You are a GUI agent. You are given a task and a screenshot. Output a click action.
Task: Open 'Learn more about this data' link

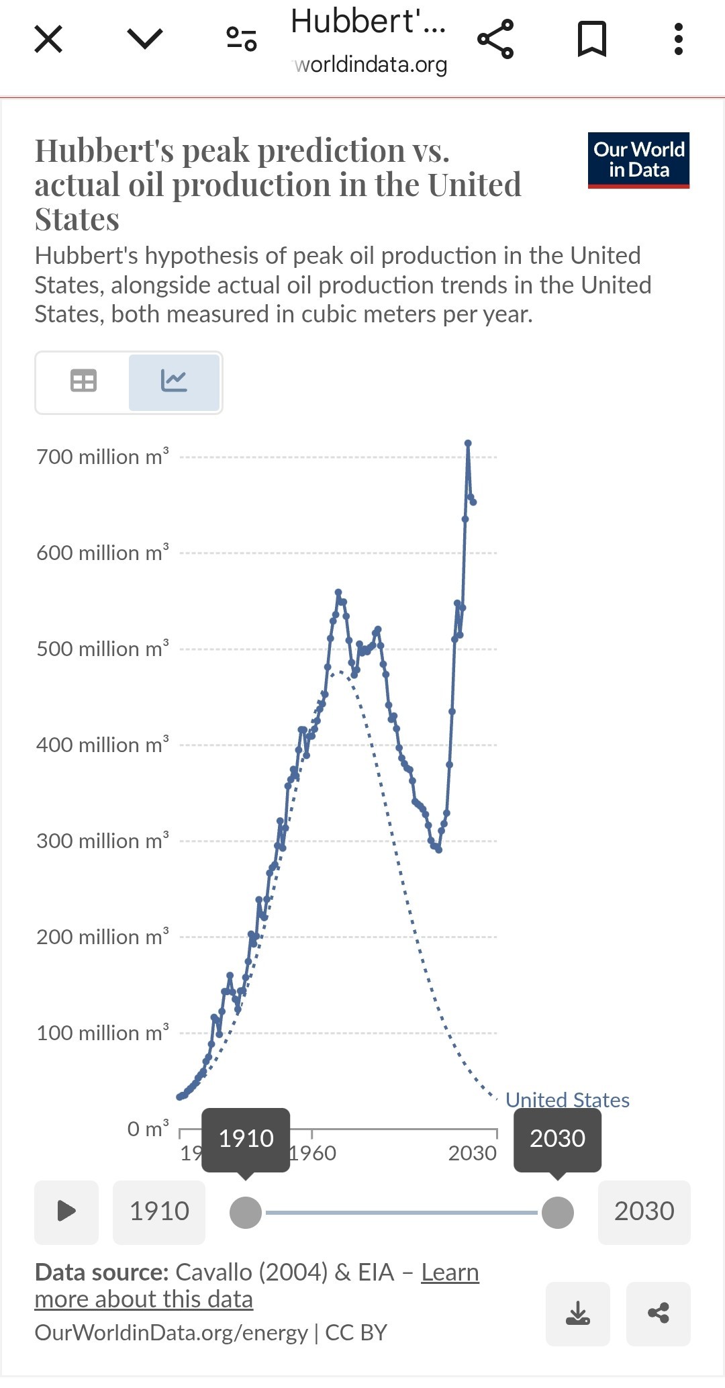143,1299
